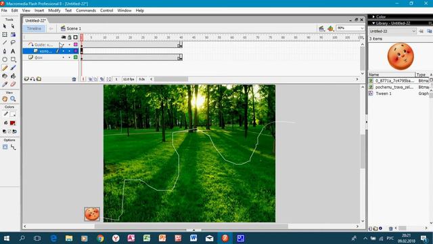Open red fill color picker

pyautogui.click(x=13, y=123)
